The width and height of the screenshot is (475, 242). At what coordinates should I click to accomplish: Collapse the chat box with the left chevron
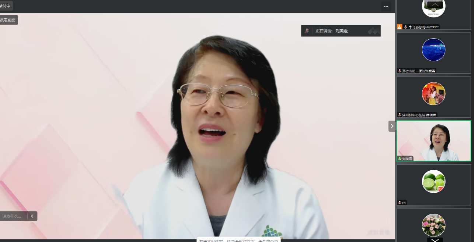[32, 216]
